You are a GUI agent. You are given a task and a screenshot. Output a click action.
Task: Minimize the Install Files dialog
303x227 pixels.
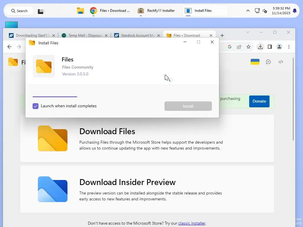[x=185, y=42]
